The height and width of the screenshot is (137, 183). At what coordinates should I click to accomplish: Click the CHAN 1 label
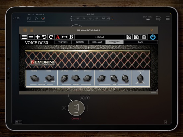point(76,118)
